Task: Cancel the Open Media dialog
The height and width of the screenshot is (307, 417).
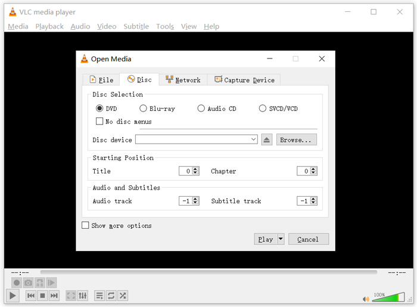Action: click(x=308, y=239)
